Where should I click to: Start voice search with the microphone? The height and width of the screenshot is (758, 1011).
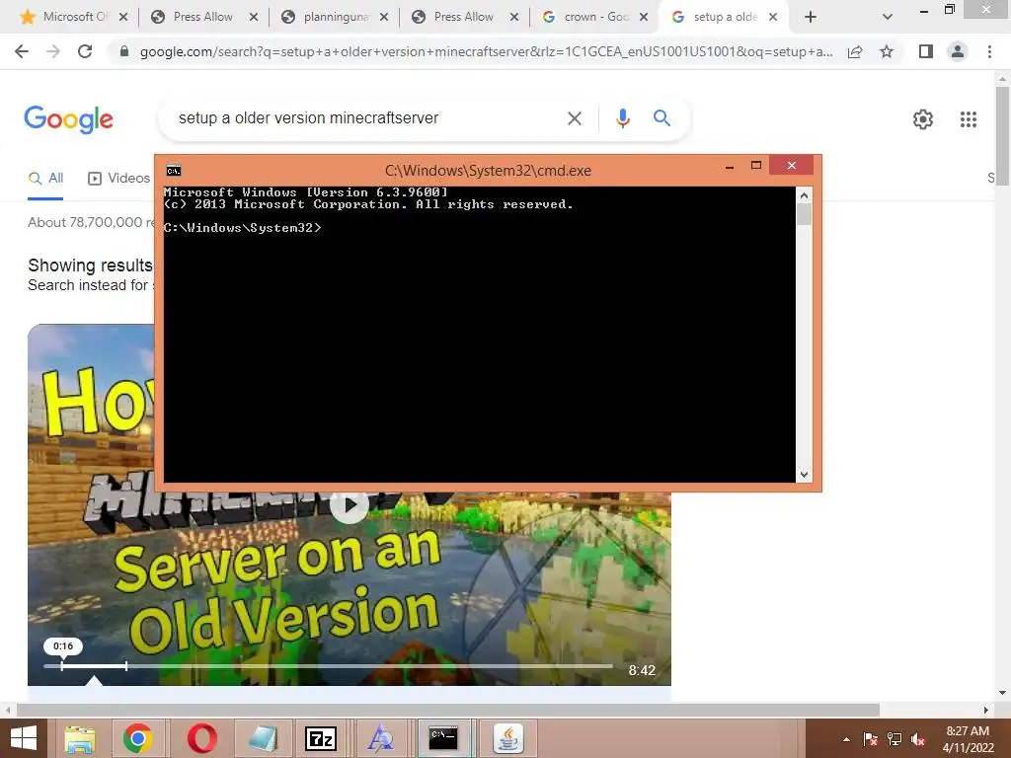[623, 118]
